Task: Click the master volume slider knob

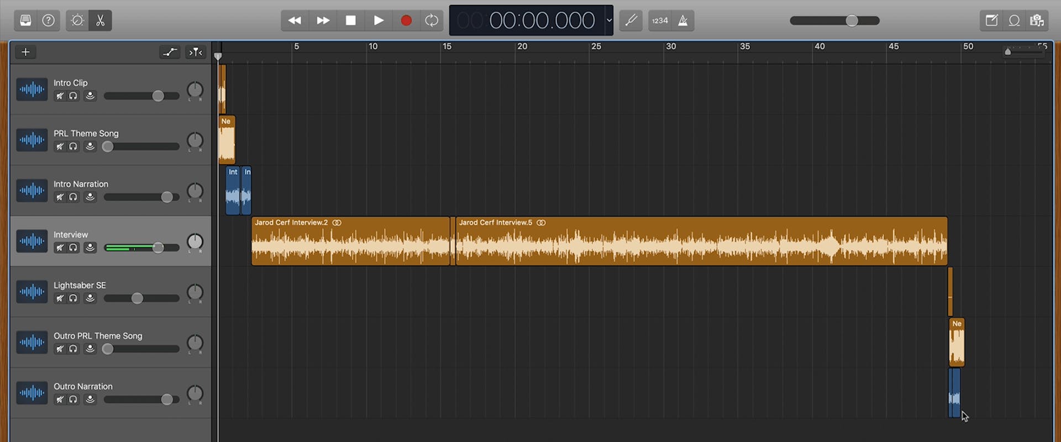Action: (x=852, y=20)
